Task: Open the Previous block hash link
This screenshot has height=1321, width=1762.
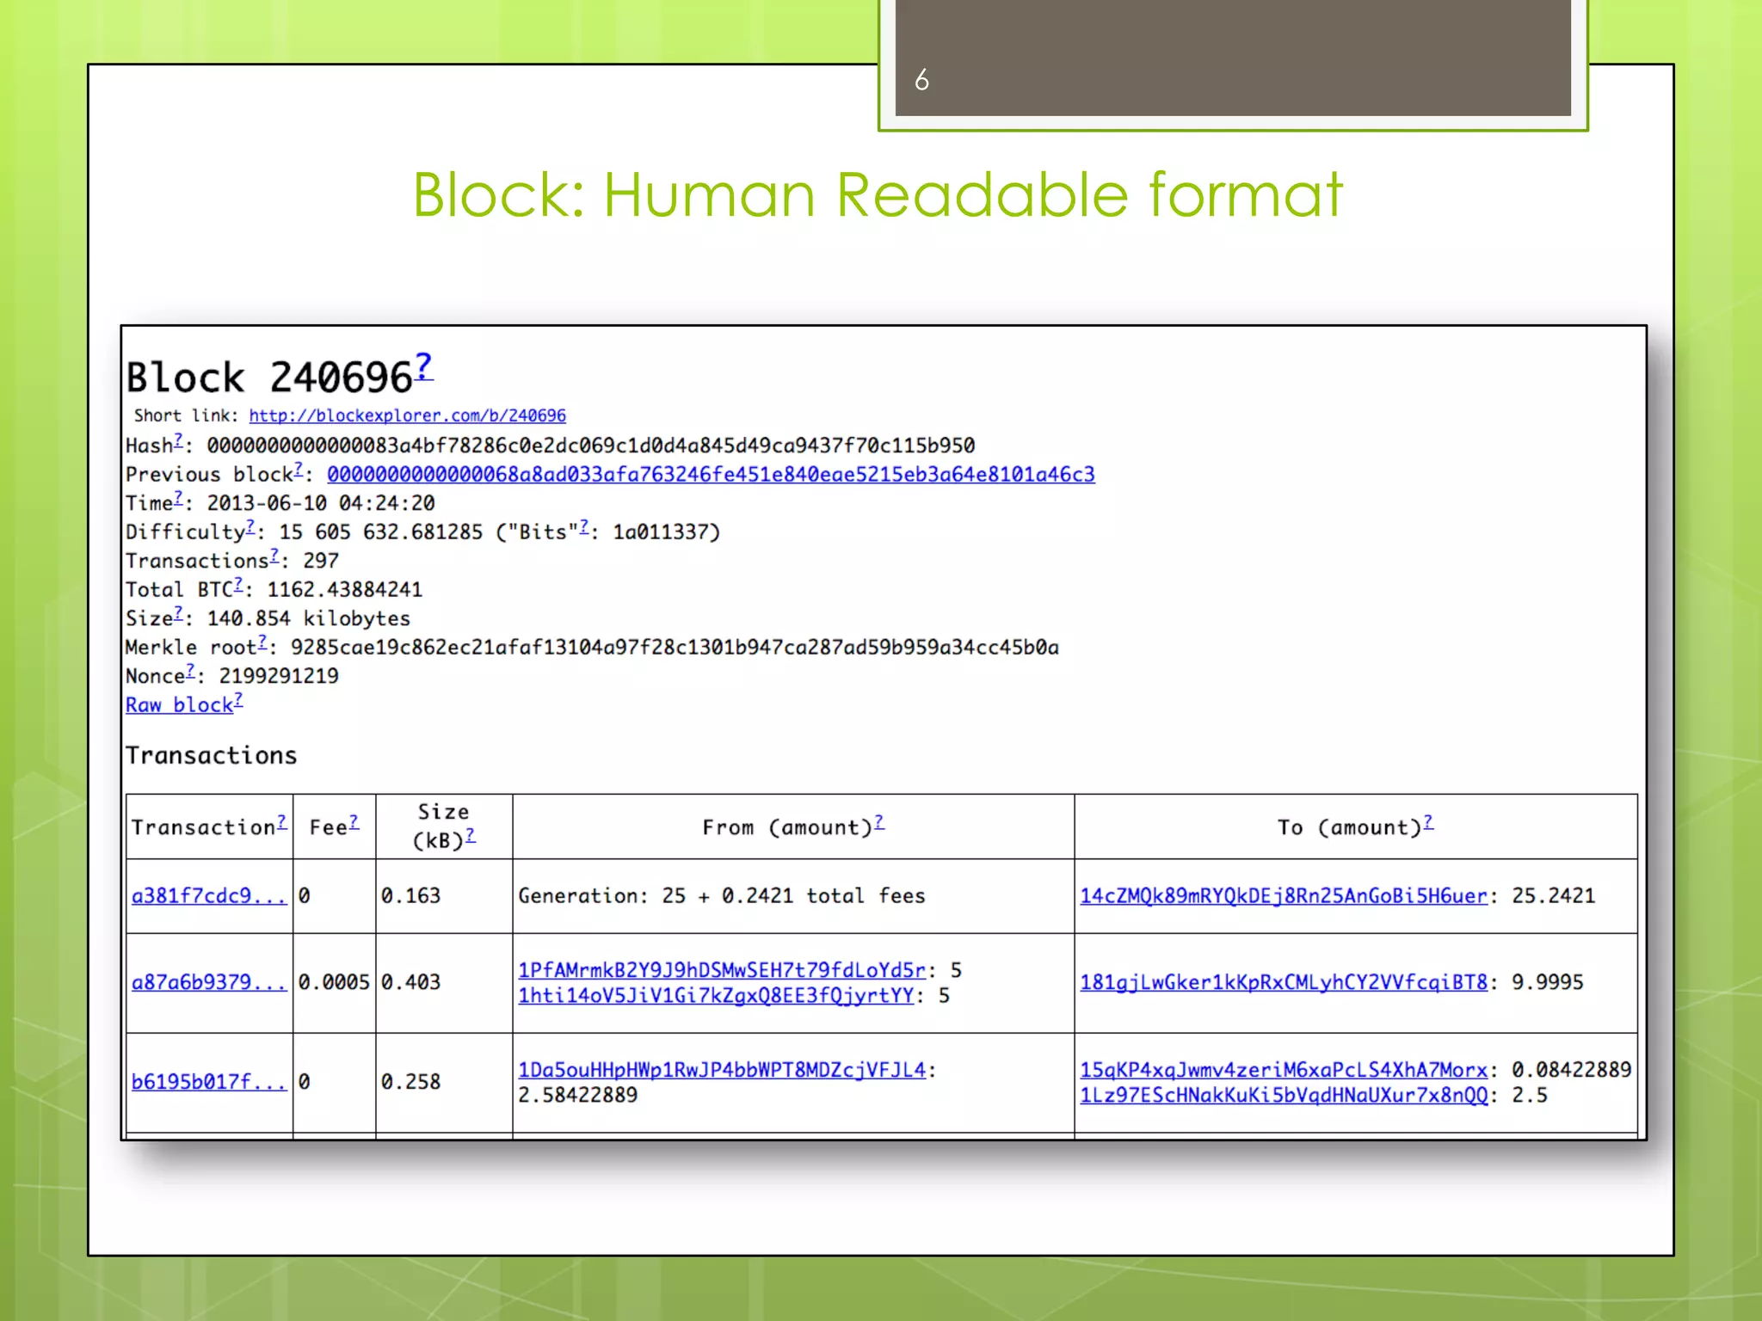Action: pyautogui.click(x=711, y=474)
